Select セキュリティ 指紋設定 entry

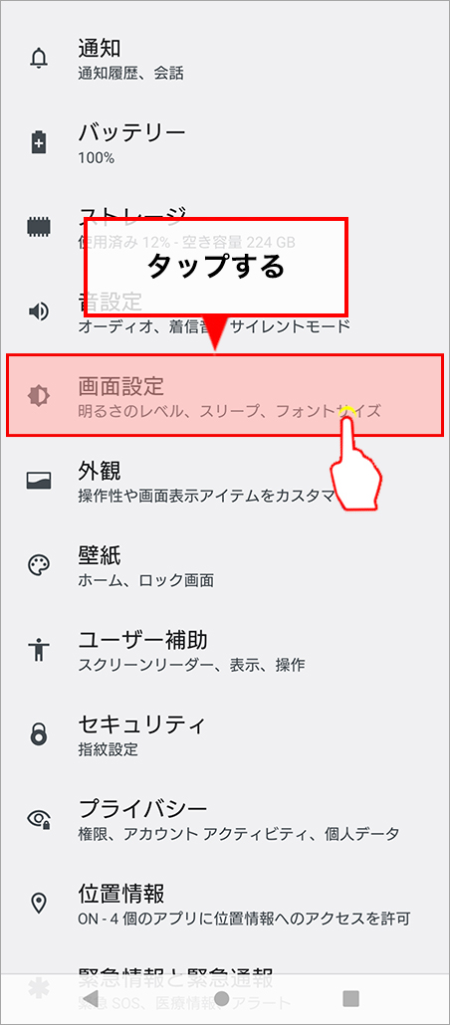225,734
